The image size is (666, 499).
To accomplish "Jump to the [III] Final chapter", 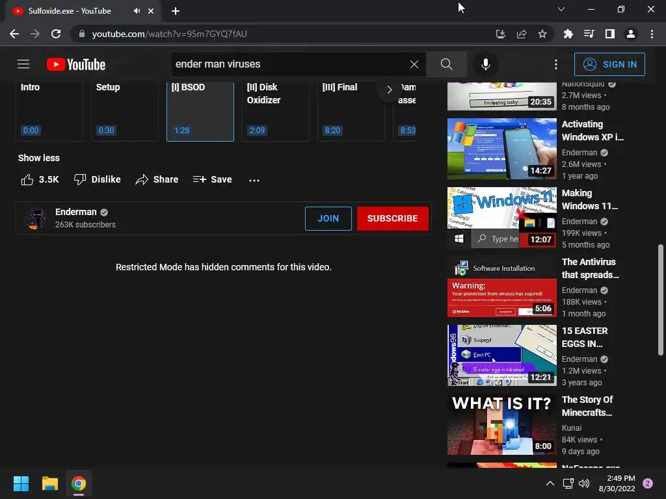I will point(351,111).
